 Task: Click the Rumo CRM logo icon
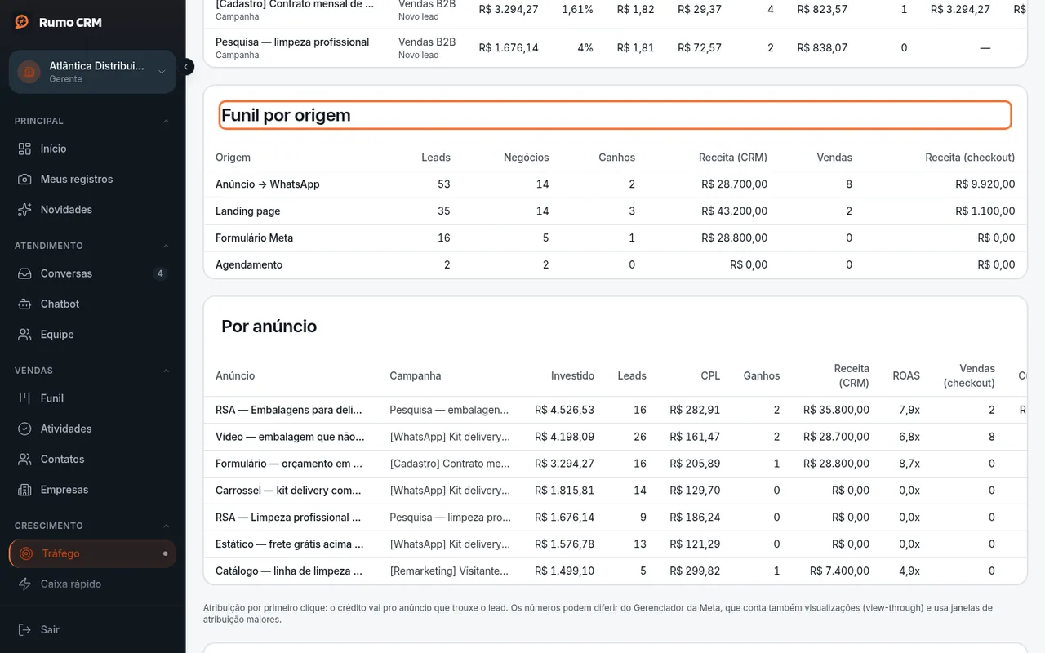[22, 22]
